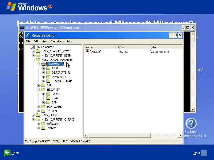
Task: Select the (Default) value entry
Action: [x=95, y=52]
